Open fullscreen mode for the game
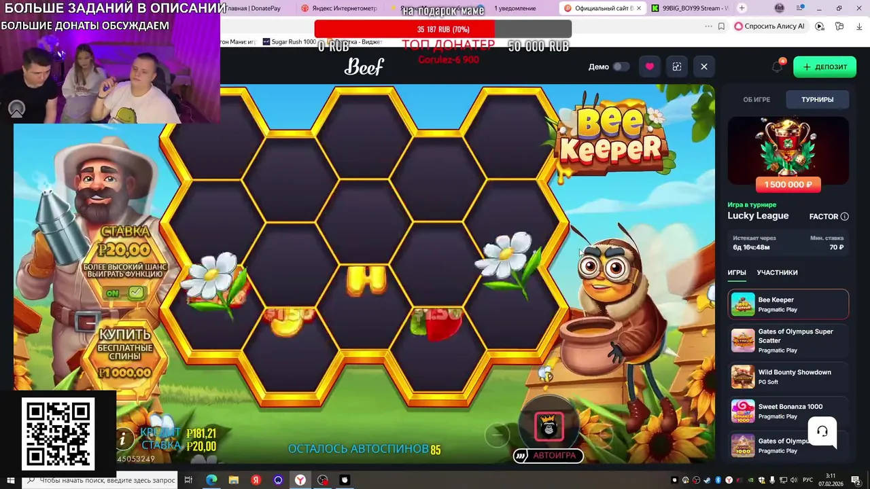The width and height of the screenshot is (870, 489). (677, 67)
